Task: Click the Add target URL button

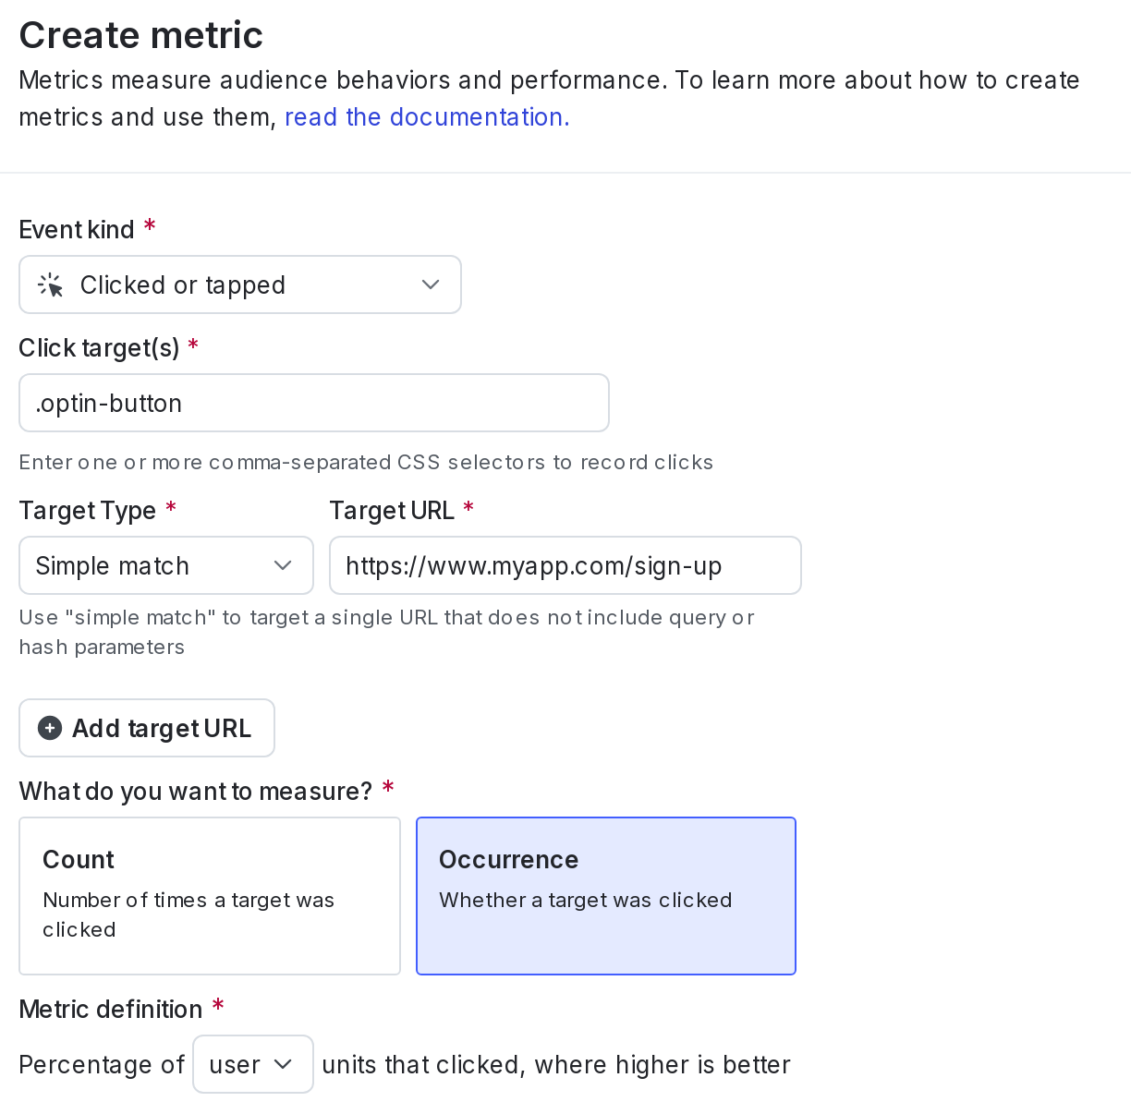Action: click(146, 728)
